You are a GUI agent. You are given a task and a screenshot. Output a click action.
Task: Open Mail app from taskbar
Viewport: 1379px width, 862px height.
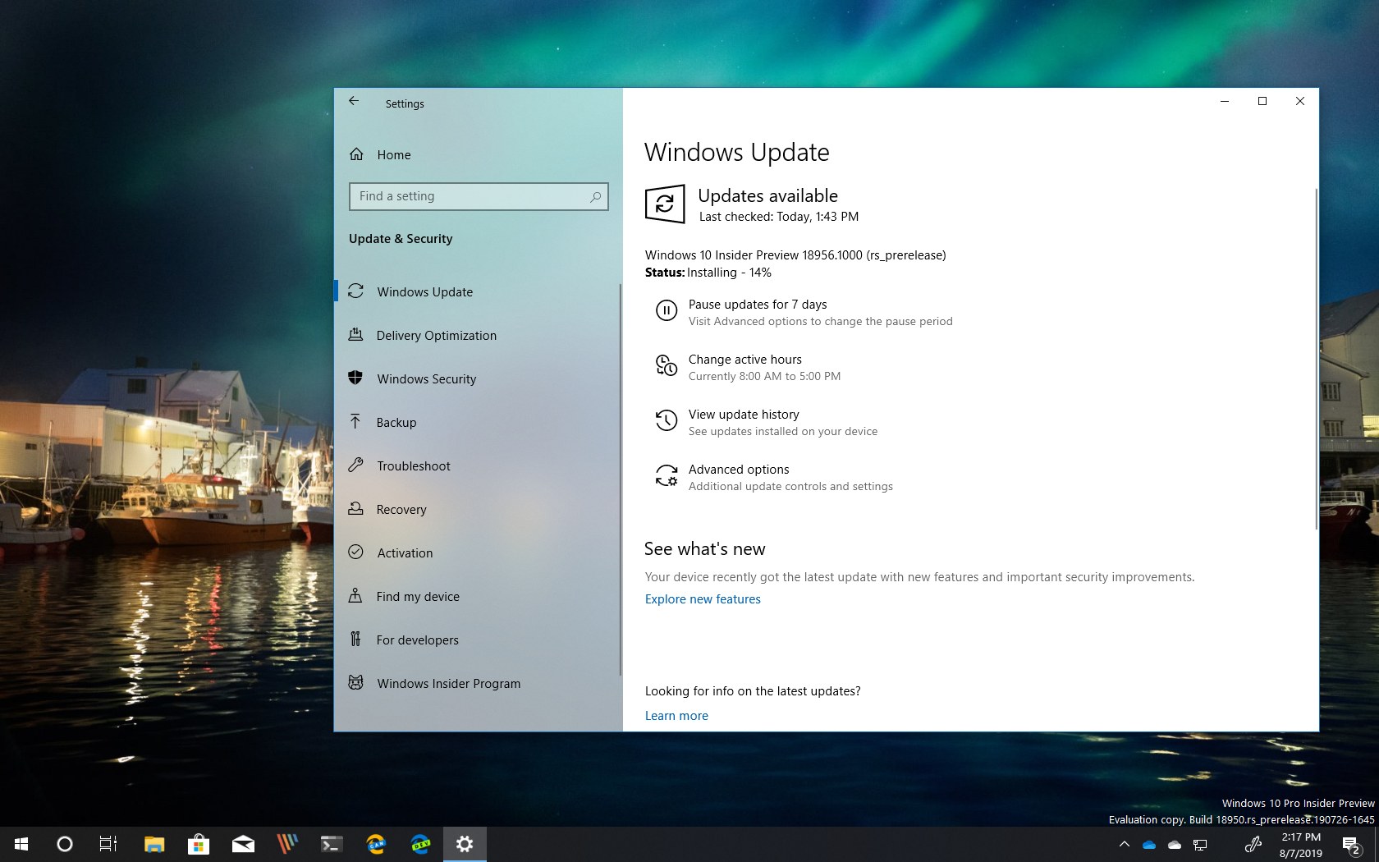(x=243, y=844)
